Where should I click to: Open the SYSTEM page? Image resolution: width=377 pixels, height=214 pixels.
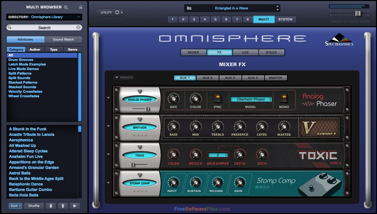coord(285,19)
